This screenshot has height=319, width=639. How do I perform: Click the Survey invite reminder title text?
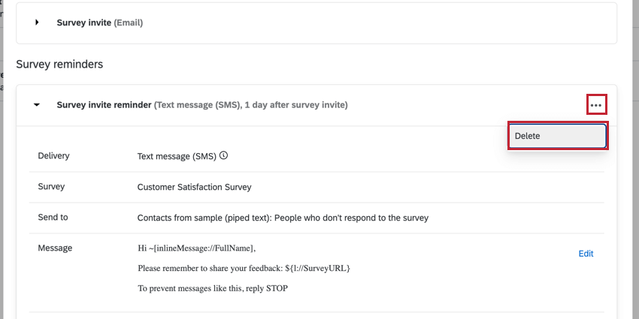(104, 105)
